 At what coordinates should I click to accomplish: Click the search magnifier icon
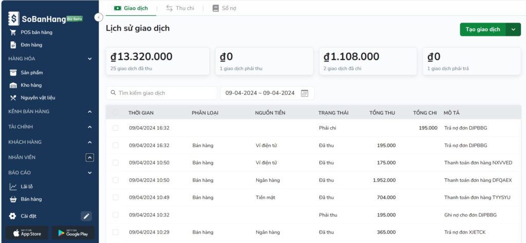[x=113, y=93]
